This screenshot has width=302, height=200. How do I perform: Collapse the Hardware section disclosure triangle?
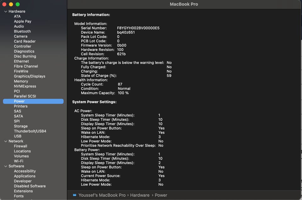pyautogui.click(x=5, y=12)
